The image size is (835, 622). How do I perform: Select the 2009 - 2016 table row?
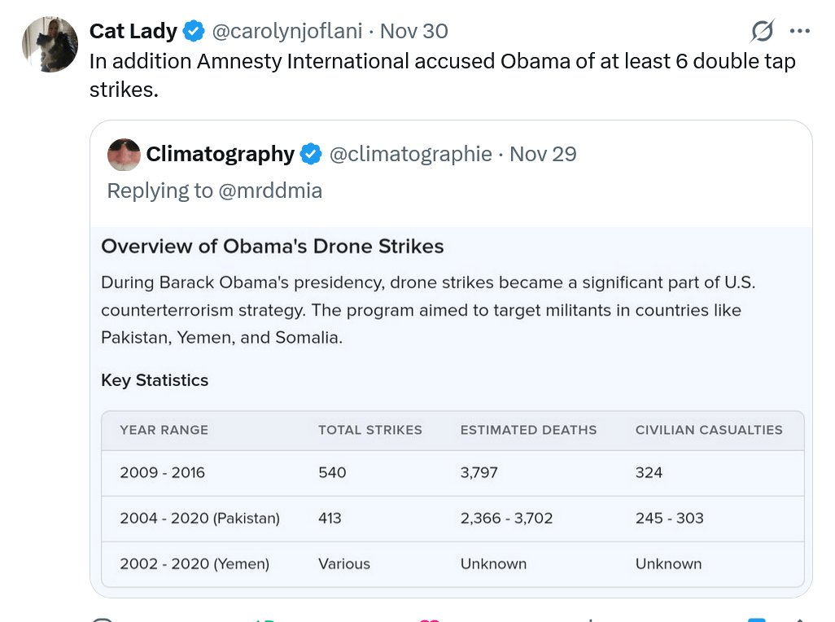[x=452, y=473]
